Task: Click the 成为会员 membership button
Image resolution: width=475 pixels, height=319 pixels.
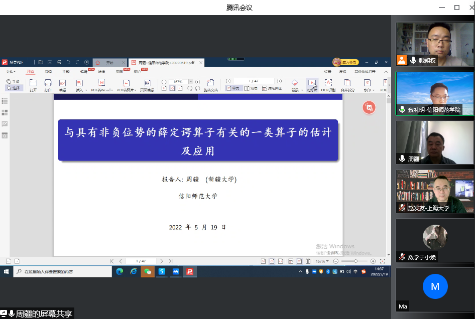Action: tap(346, 62)
